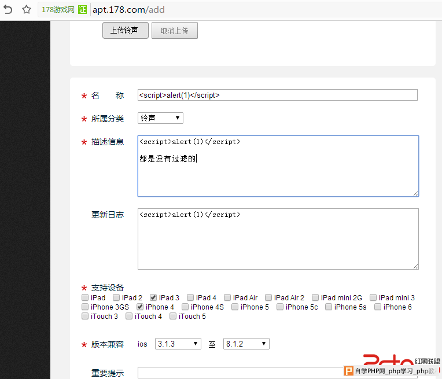The height and width of the screenshot is (379, 442).
Task: Uncheck the iPad 3 checkbox
Action: [x=153, y=297]
